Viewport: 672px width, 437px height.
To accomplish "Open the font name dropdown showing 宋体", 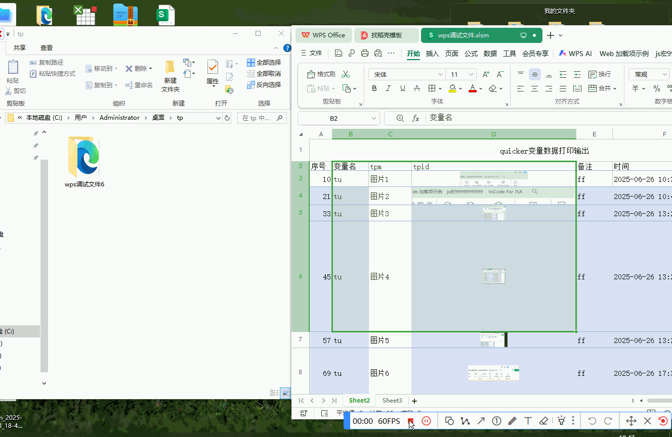I will tap(440, 74).
